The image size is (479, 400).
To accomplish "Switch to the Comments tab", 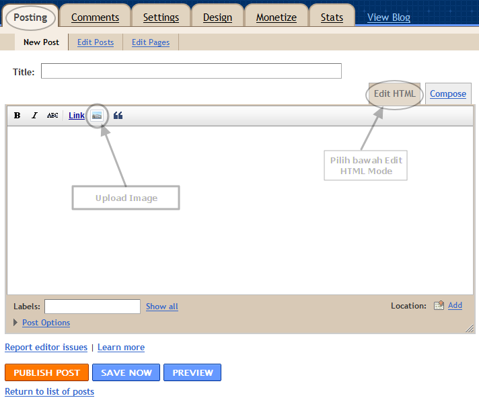I will (95, 17).
